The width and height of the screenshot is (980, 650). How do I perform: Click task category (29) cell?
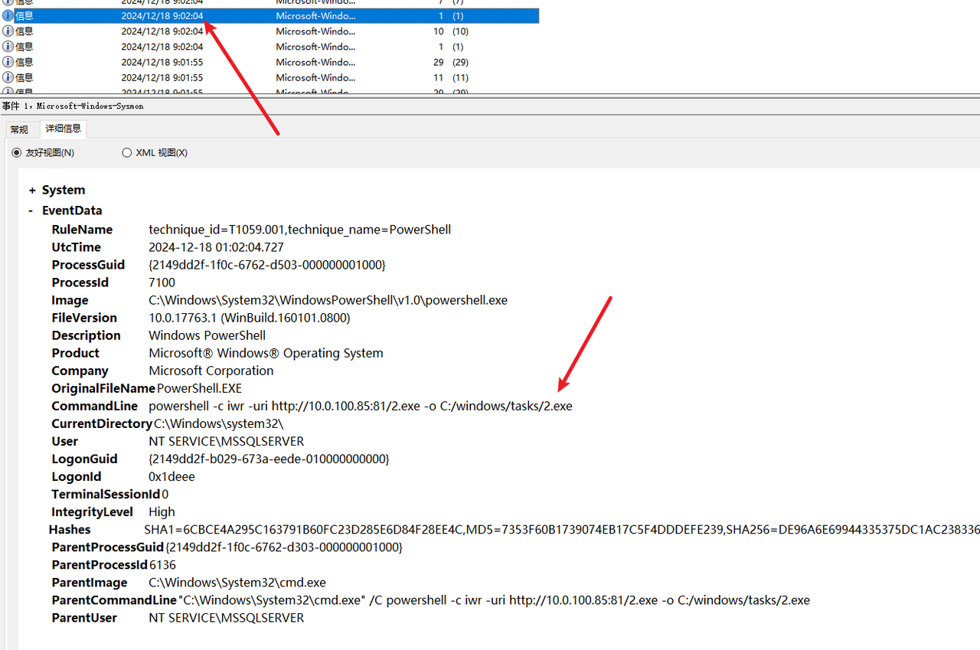tap(460, 62)
